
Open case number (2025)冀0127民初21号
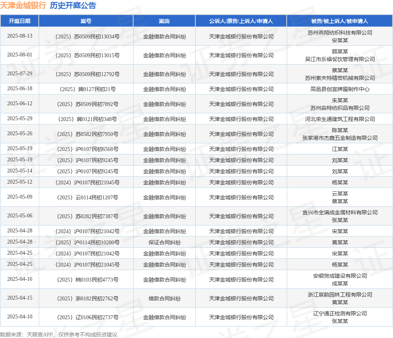pyautogui.click(x=86, y=89)
